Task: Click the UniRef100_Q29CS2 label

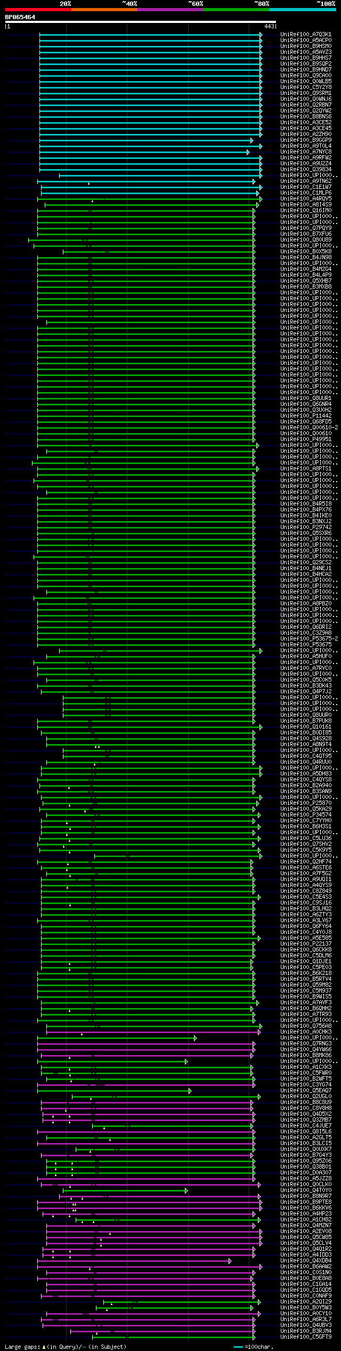Action: point(306,563)
